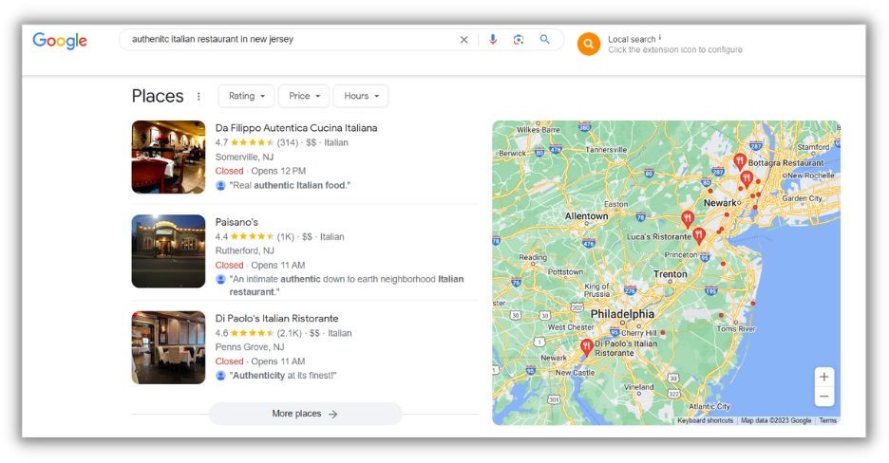889x463 pixels.
Task: Open map Keyboard shortcuts link
Action: [706, 420]
